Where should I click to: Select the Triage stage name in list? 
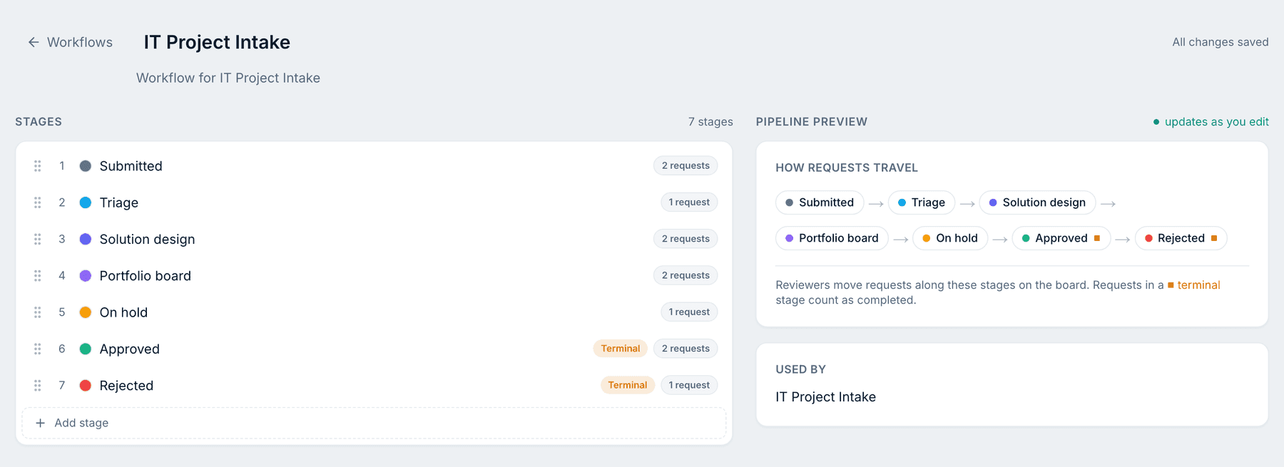click(119, 202)
